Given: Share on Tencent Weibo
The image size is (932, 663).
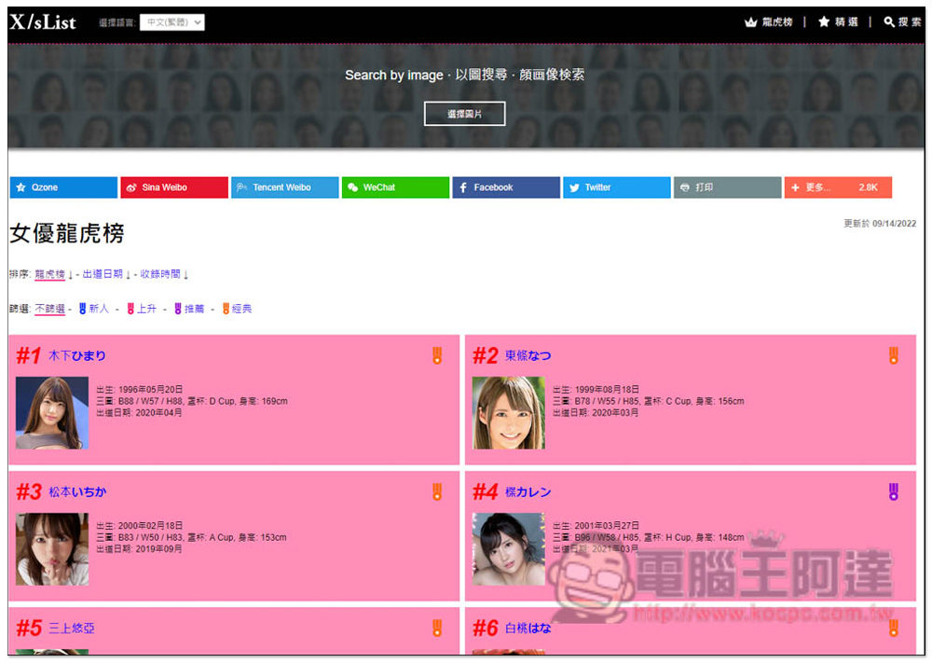Looking at the screenshot, I should coord(284,187).
